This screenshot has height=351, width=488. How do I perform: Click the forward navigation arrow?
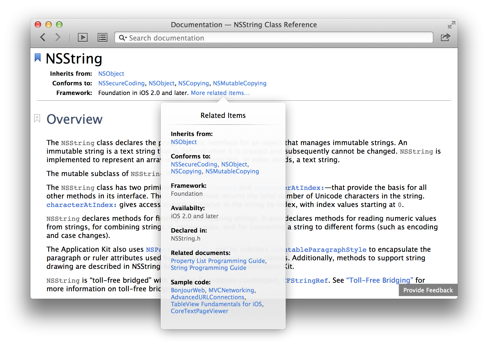point(58,37)
